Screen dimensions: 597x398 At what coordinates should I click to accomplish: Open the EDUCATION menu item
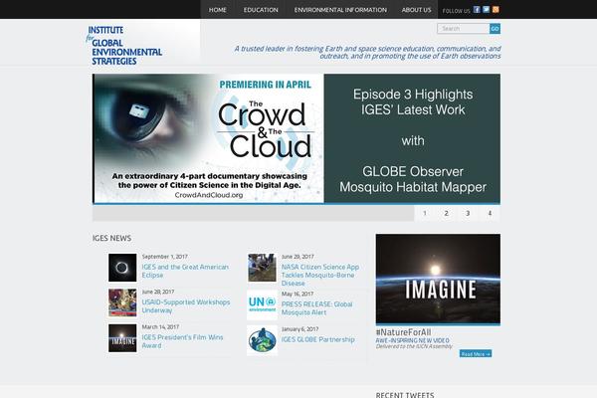tap(261, 10)
